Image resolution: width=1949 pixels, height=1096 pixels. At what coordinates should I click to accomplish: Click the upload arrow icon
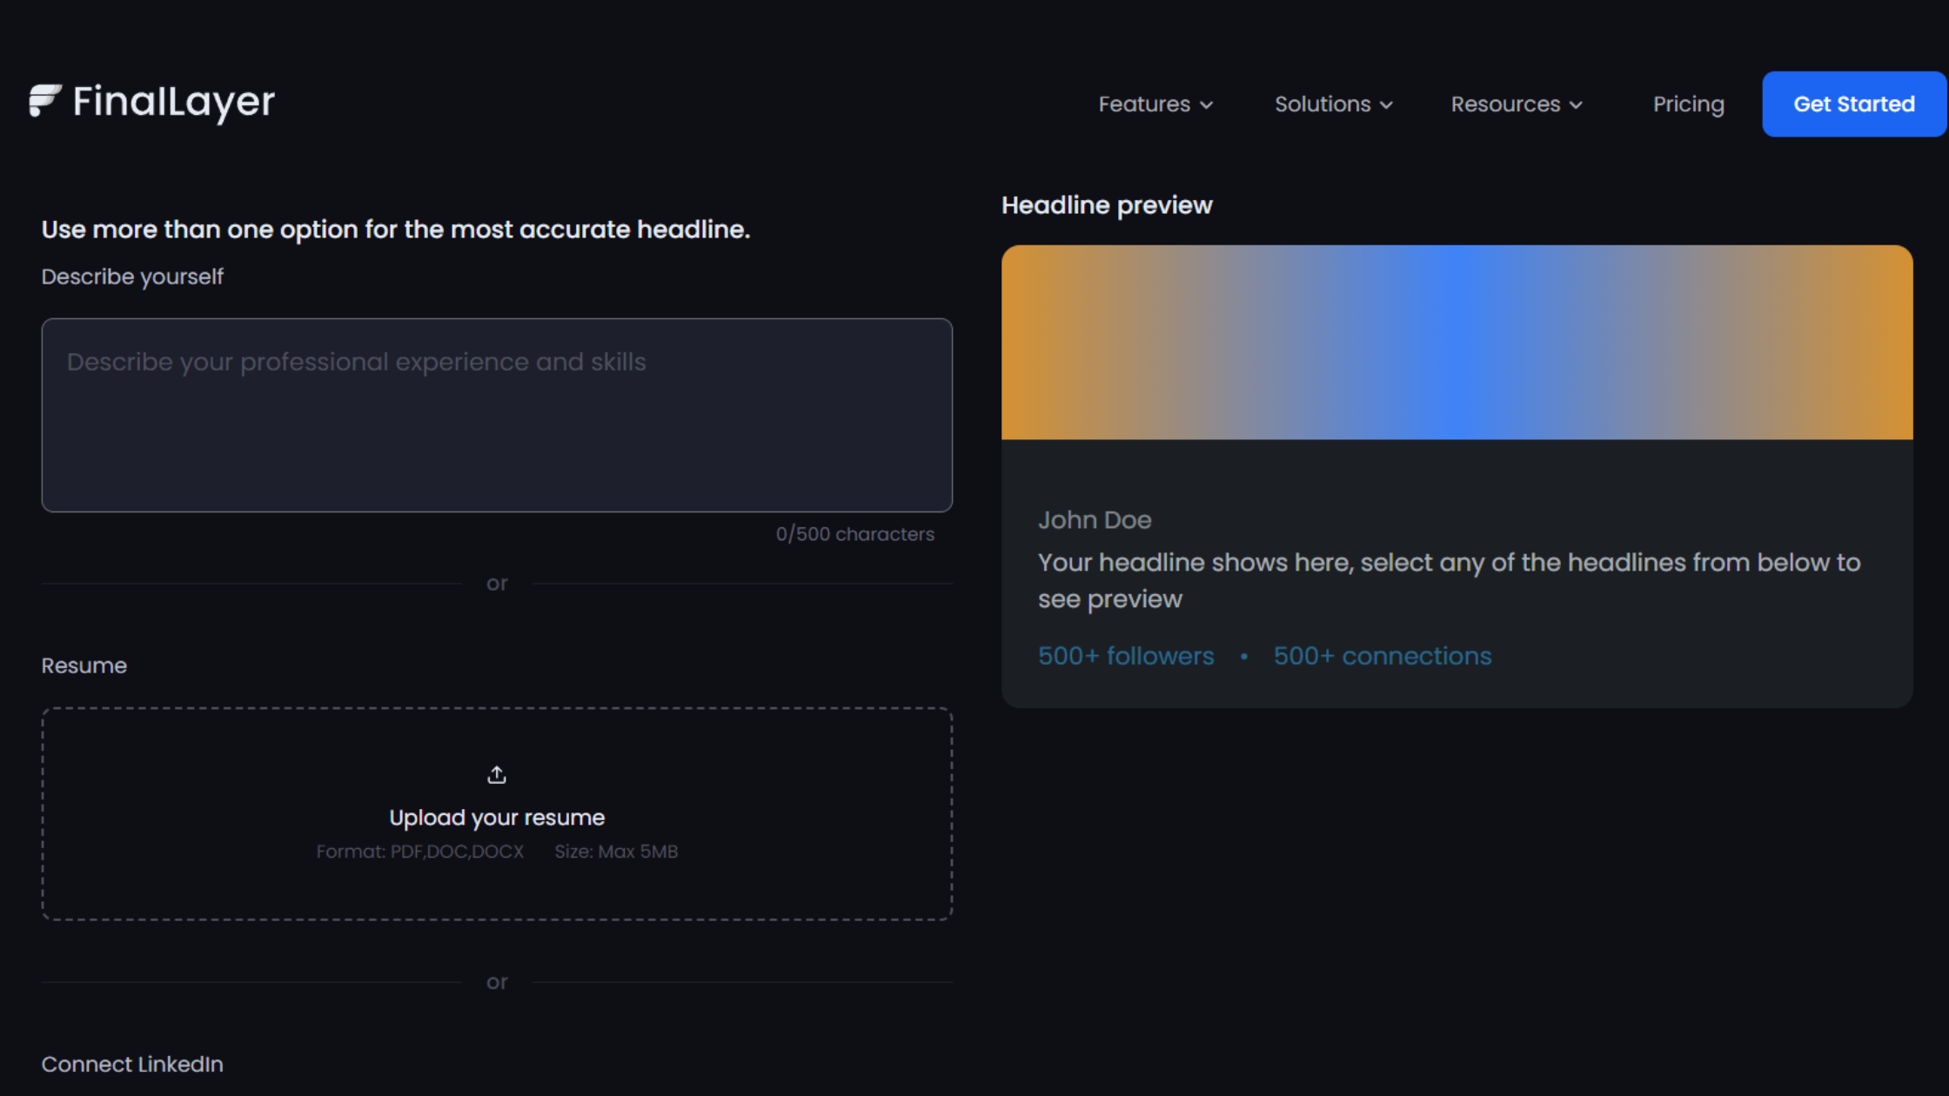coord(497,774)
